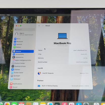Viewport: 105px width, 105px height.
Task: Focus the Search field in the sidebar
Action: pyautogui.click(x=25, y=30)
